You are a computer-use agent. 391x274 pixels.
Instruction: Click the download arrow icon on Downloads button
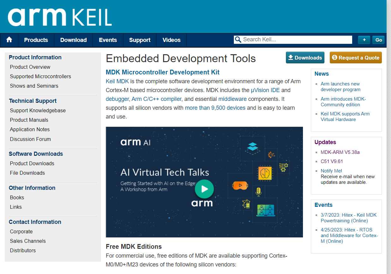click(x=290, y=57)
